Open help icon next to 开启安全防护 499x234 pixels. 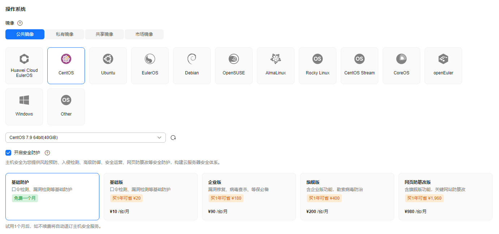[x=47, y=153]
